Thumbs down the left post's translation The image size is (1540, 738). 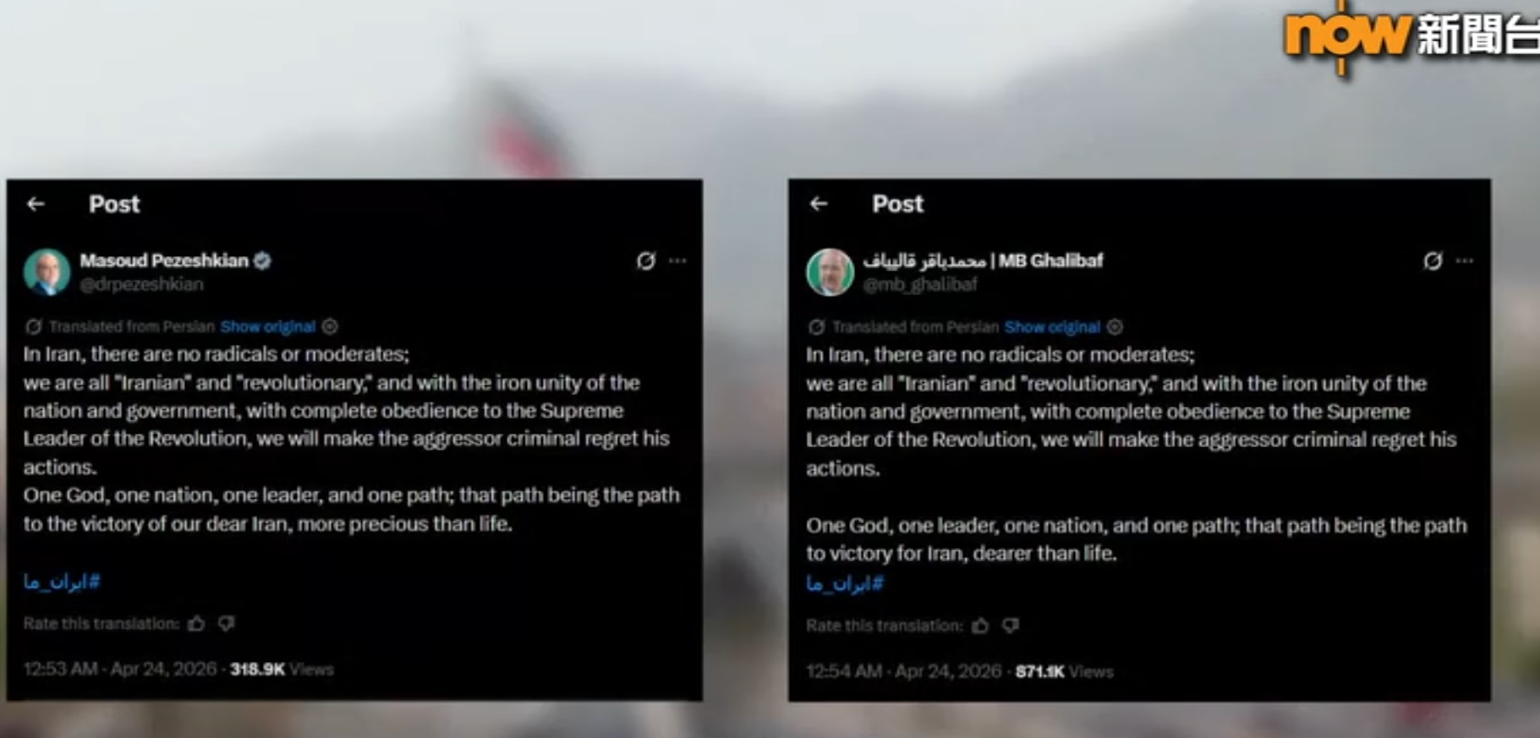(226, 624)
